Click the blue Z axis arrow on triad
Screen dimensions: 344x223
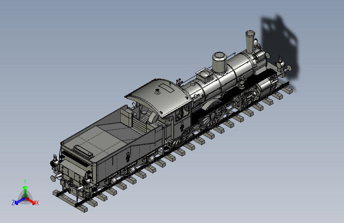click(x=20, y=201)
